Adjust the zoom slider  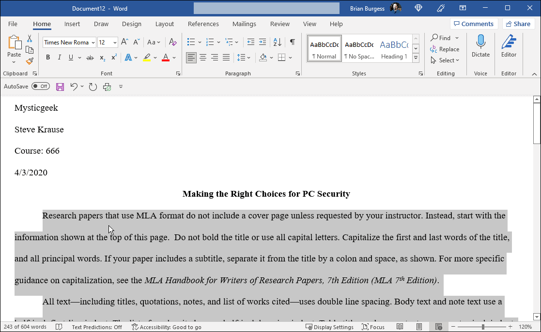pos(483,326)
